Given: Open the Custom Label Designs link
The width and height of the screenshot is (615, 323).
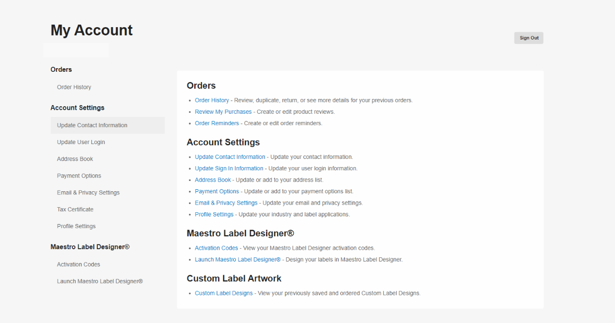Looking at the screenshot, I should 223,293.
